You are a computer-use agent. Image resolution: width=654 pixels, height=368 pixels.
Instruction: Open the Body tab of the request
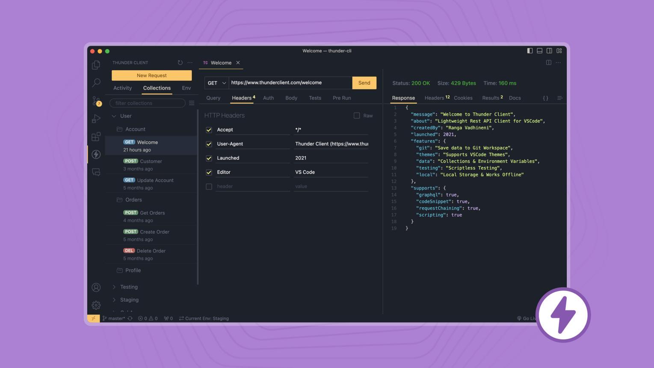[291, 98]
